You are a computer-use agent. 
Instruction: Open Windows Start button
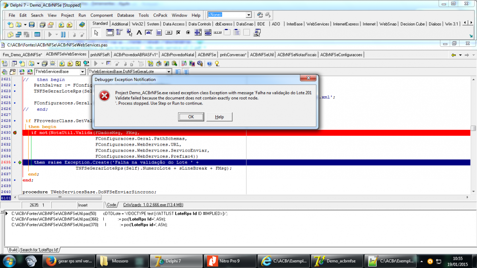[9, 261]
